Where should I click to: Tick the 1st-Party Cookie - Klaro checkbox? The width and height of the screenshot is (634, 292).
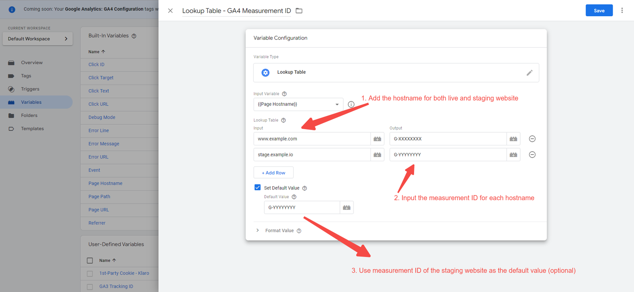point(90,273)
